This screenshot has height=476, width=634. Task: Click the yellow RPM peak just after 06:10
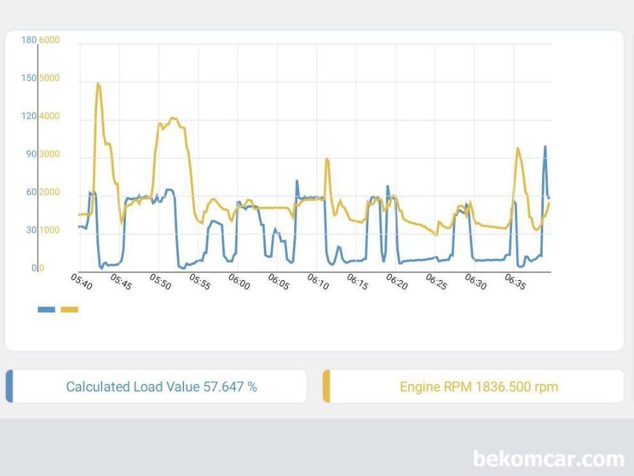coord(327,159)
